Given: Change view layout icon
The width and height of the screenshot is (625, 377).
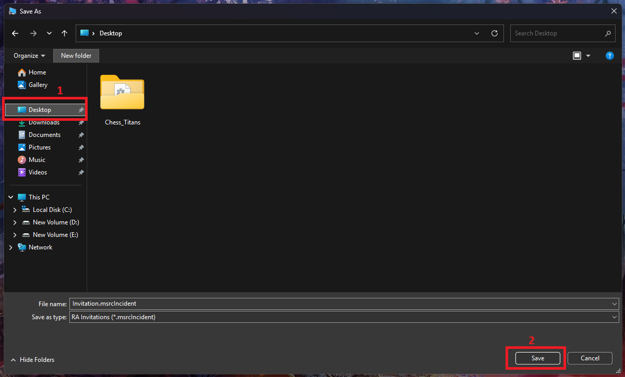Looking at the screenshot, I should (577, 56).
